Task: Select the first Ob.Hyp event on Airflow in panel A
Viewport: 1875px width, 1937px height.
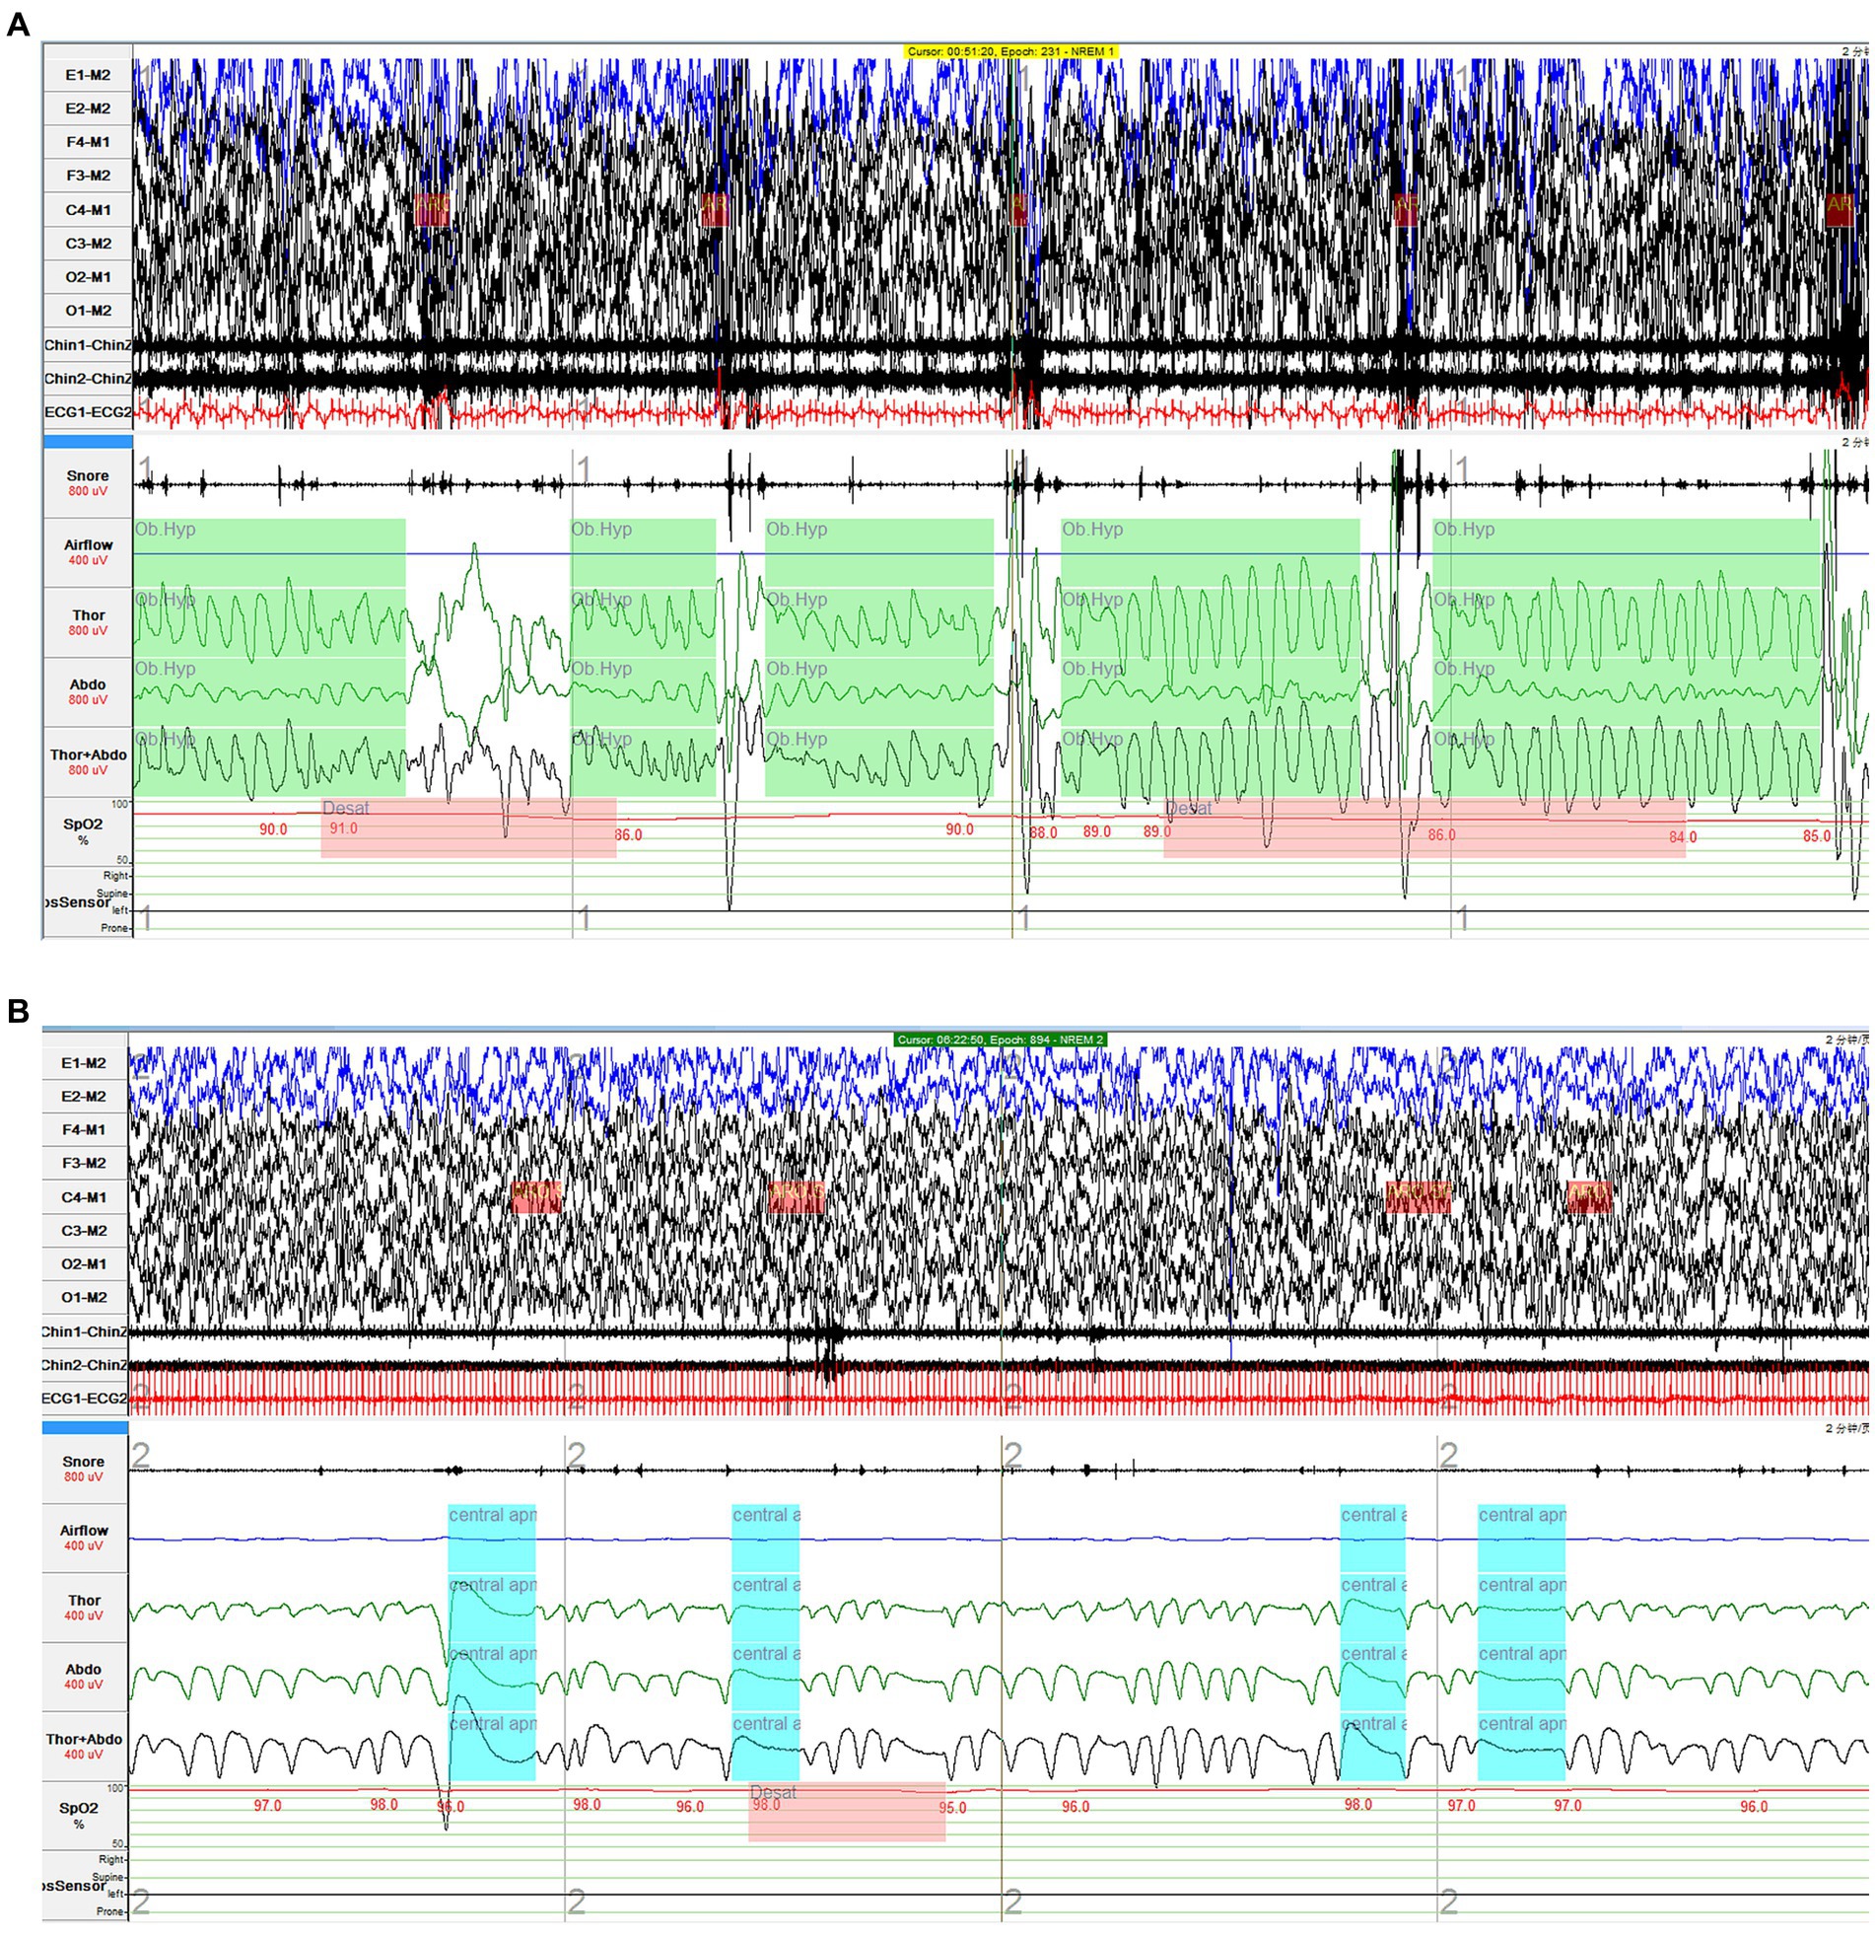Action: [269, 552]
